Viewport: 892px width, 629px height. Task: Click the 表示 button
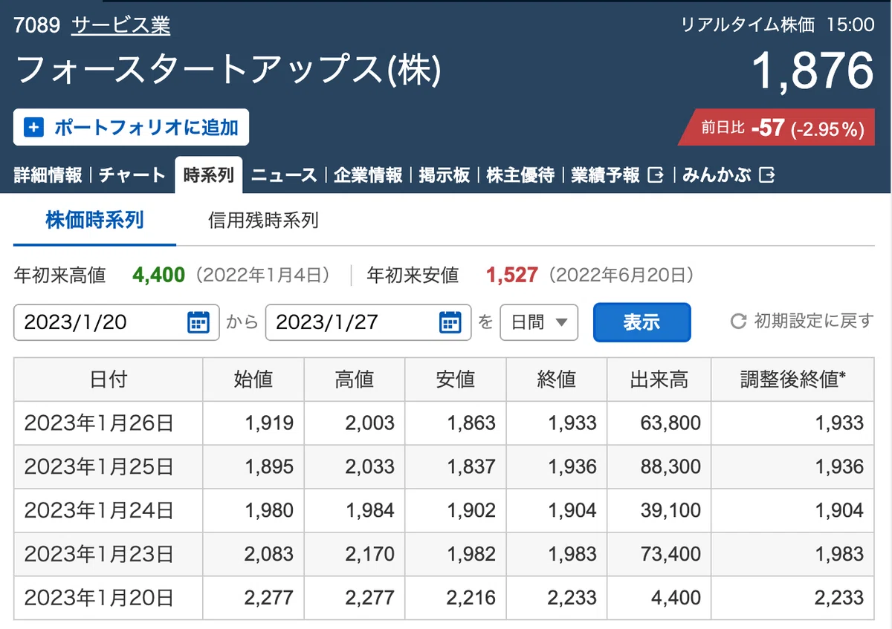point(642,322)
